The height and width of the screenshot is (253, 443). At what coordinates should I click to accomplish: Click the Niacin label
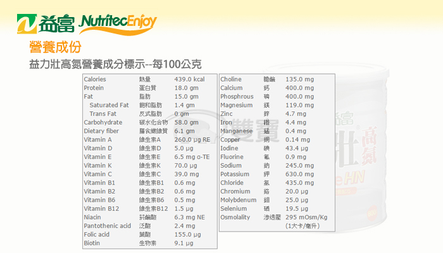(92, 217)
